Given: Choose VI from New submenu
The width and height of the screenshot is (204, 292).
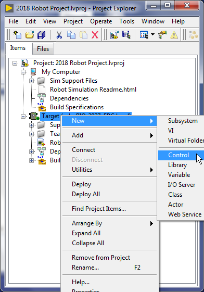Looking at the screenshot, I should click(181, 131).
